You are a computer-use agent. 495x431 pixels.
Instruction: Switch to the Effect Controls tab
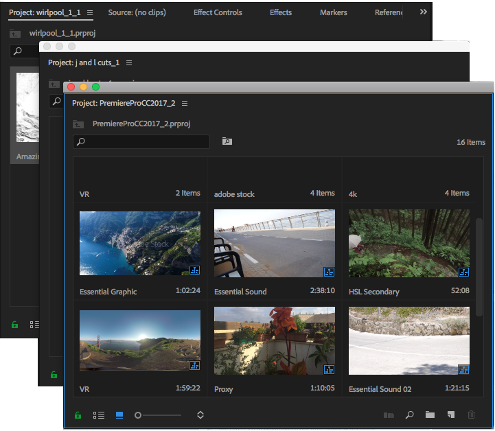(218, 12)
